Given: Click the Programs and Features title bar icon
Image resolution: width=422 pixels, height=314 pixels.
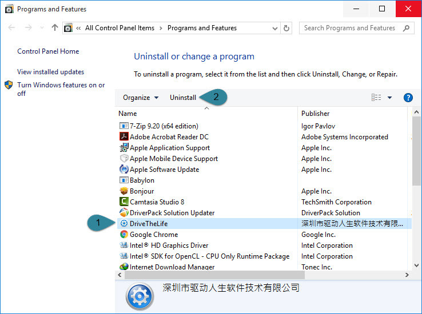Looking at the screenshot, I should point(9,9).
